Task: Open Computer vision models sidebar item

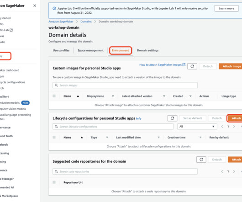Action: tap(13, 109)
